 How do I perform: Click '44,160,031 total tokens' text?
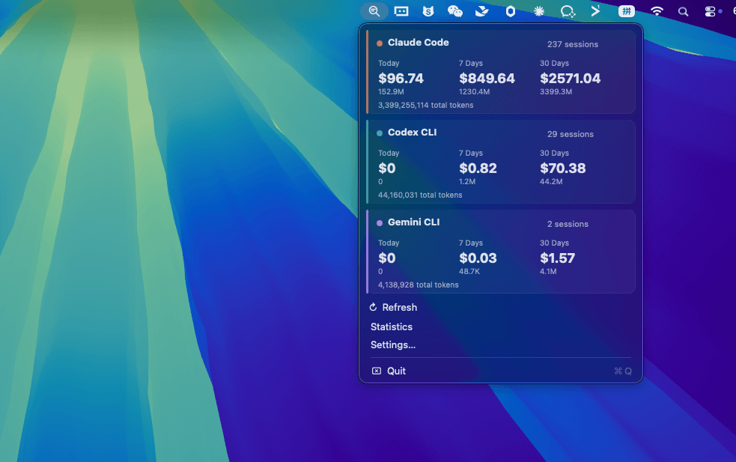tap(420, 195)
